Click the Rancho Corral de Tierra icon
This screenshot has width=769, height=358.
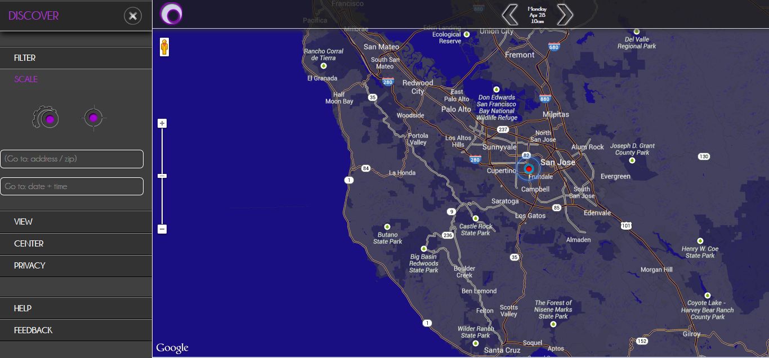(323, 66)
